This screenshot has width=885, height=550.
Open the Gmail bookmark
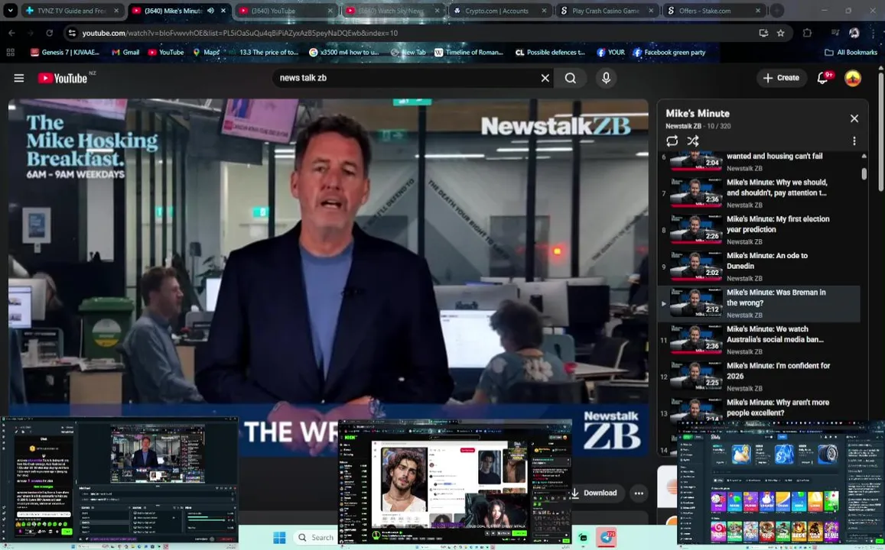coord(125,52)
